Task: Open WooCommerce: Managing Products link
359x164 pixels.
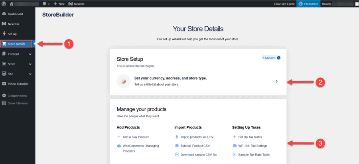Action: coord(140,148)
